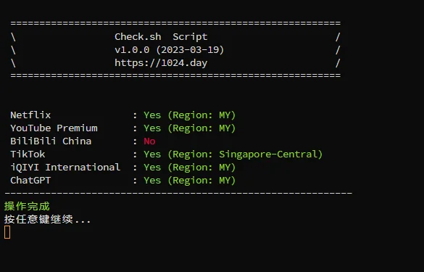The width and height of the screenshot is (424, 272).
Task: Select the Netflix label
Action: (x=30, y=115)
